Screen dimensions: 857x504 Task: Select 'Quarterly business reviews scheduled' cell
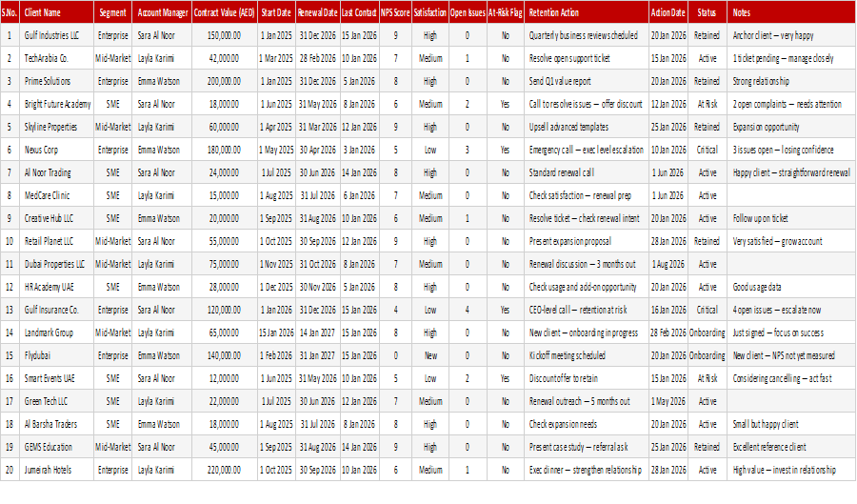pos(587,35)
